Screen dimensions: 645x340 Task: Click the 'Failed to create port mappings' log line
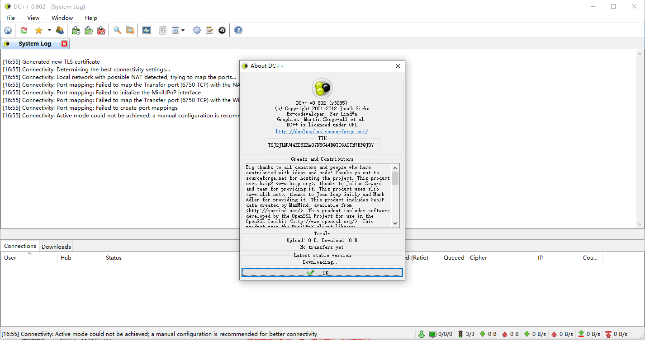(90, 108)
